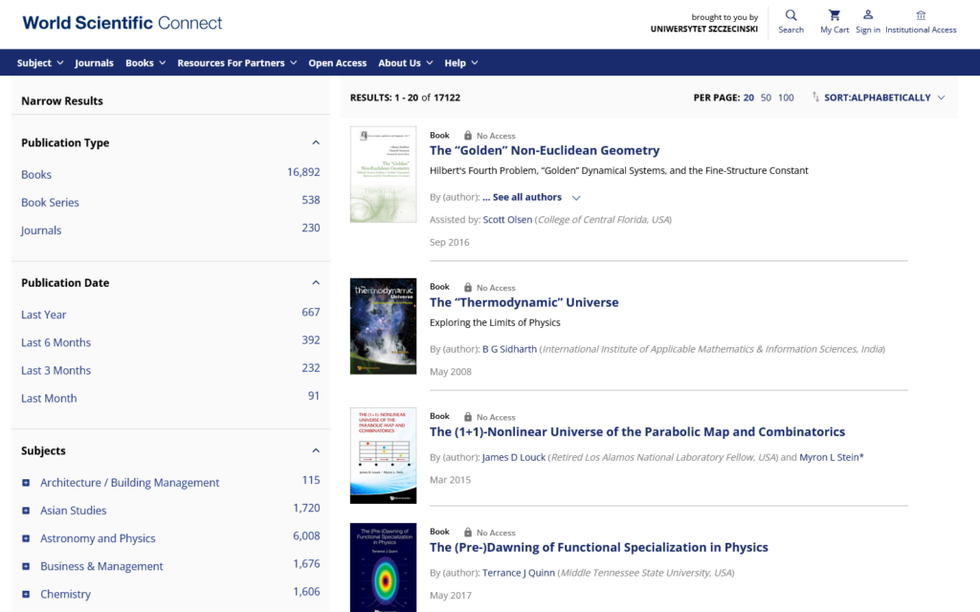This screenshot has height=612, width=980.
Task: Collapse the Publication Type section
Action: pos(316,142)
